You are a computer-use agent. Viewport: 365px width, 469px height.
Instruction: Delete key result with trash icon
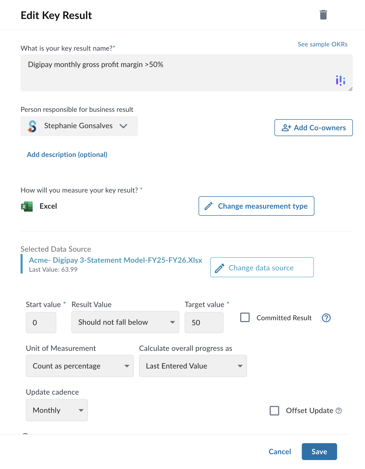pos(323,15)
